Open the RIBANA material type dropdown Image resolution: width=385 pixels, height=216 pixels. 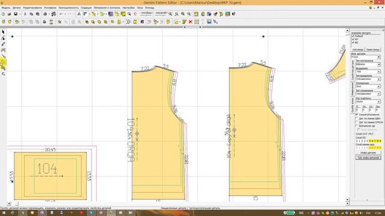coord(378,64)
